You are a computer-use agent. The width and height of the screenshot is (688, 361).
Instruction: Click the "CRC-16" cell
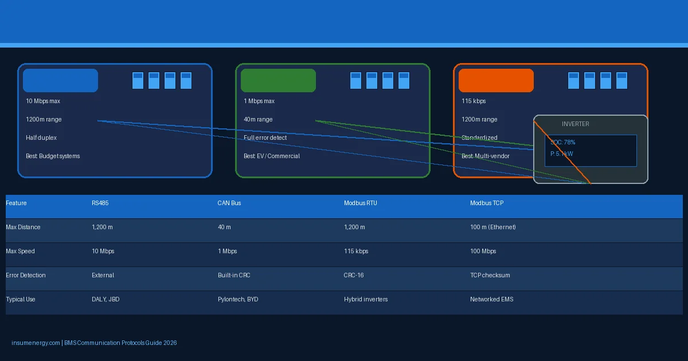point(354,275)
